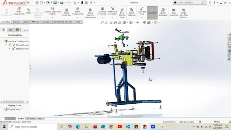Image resolution: width=231 pixels, height=130 pixels.
Task: Expand Insert Components dropdown arrow
Action: (19, 18)
